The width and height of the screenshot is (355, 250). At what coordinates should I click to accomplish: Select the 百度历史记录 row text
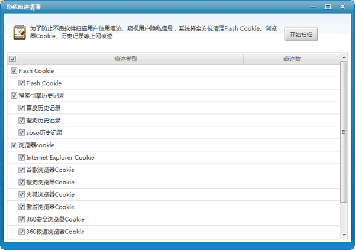[43, 108]
